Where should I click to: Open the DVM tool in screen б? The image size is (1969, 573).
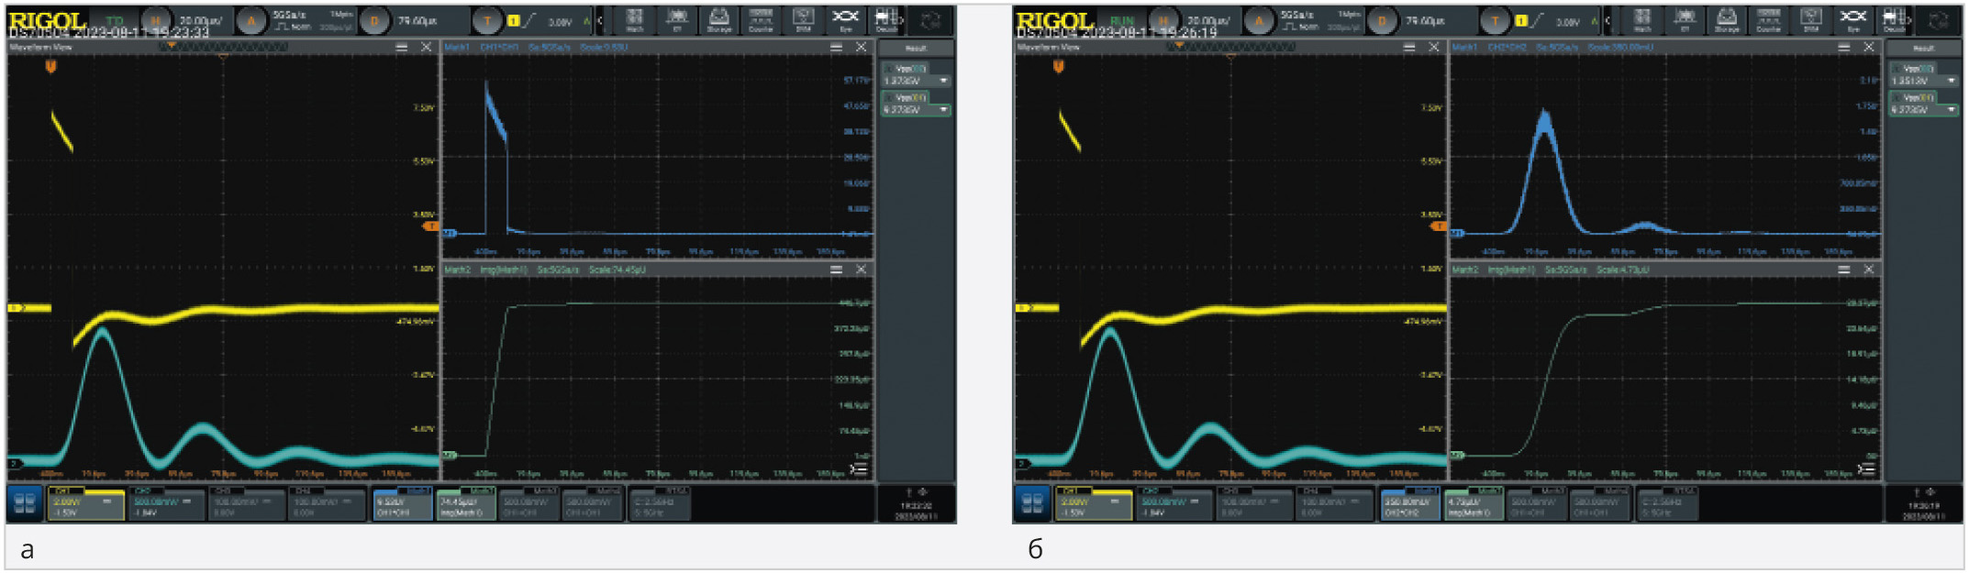pos(1811,20)
